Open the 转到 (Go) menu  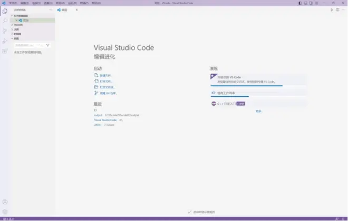click(60, 3)
